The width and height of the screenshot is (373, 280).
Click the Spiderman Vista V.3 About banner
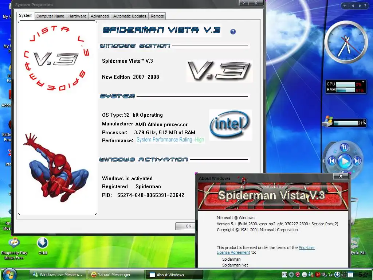(273, 196)
